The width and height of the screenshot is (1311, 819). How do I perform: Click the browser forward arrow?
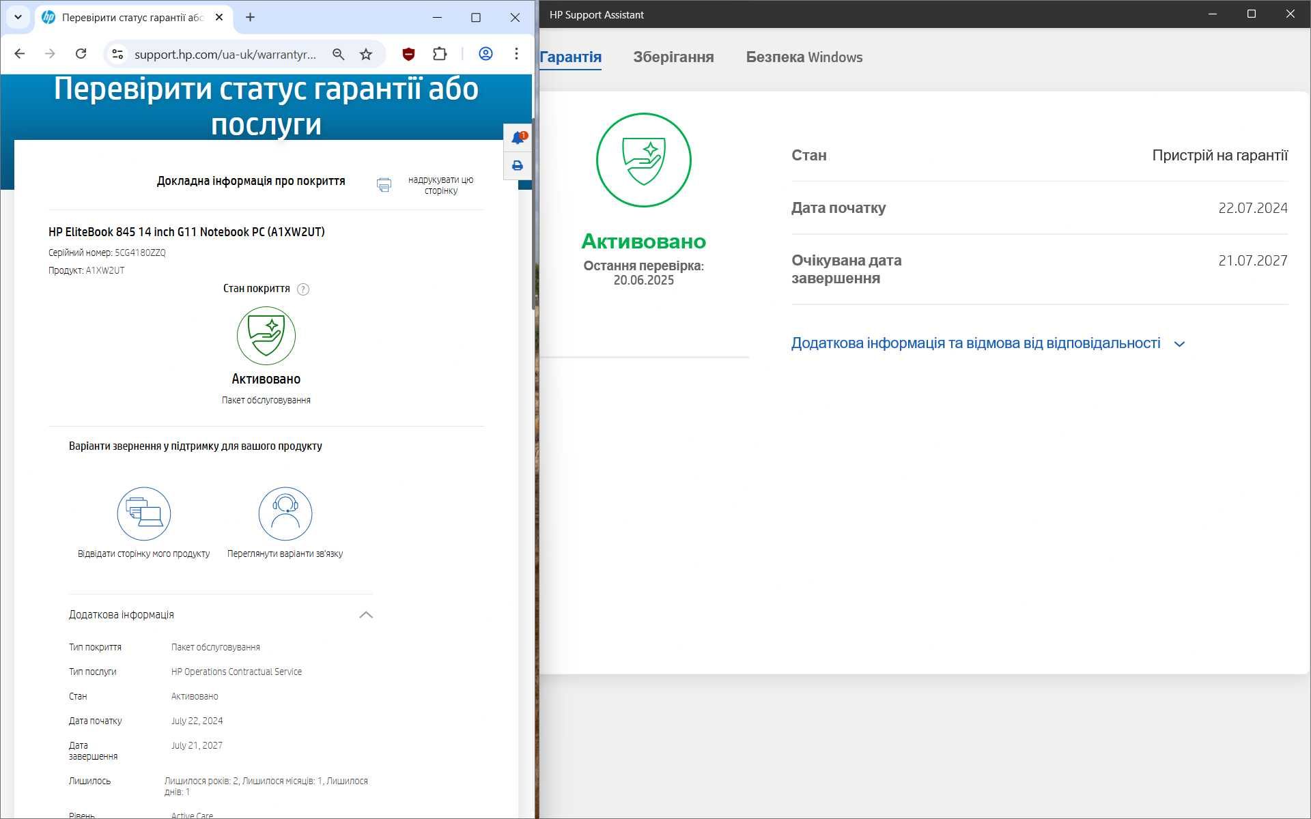50,54
